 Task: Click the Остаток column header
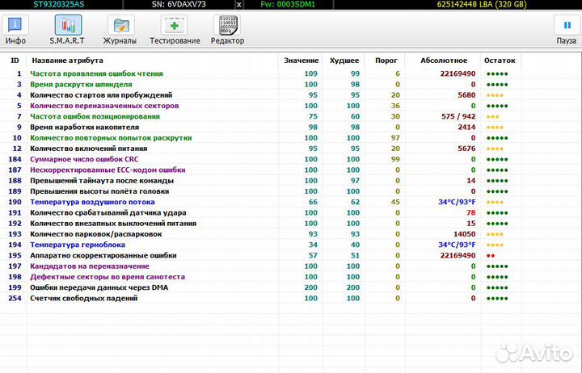(500, 61)
